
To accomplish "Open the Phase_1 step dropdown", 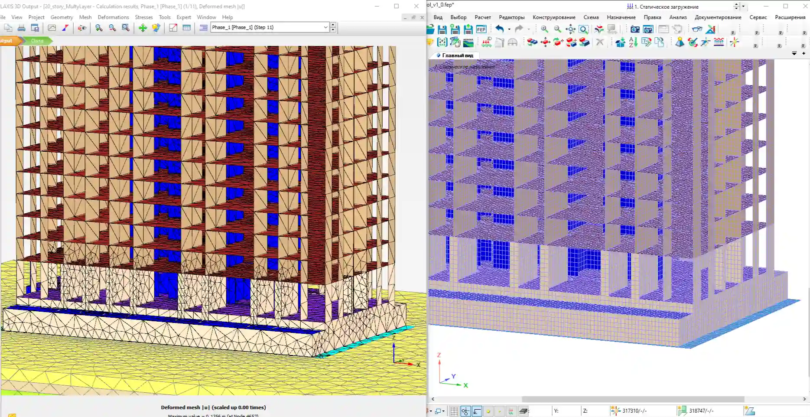I will [325, 27].
